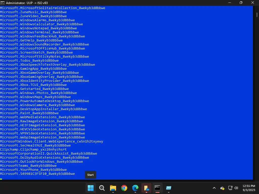Screen dimensions: 259x194
Task: Open the folder-with-cloud app in taskbar
Action: tap(146, 188)
